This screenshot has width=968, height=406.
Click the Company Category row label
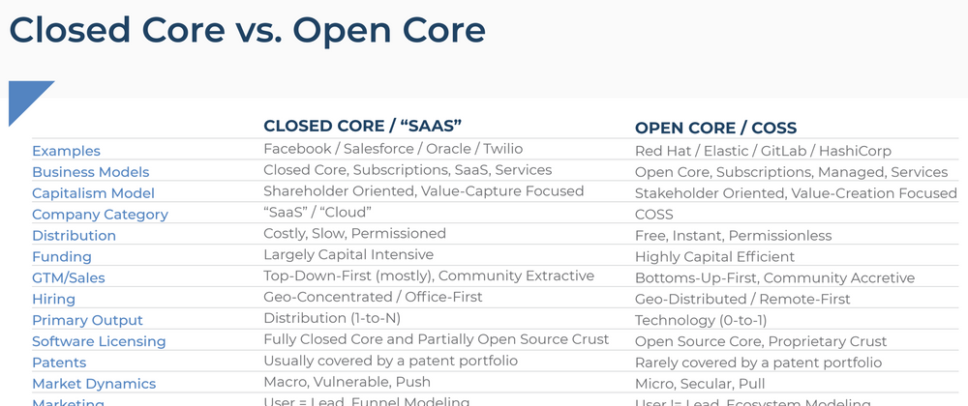coord(100,215)
